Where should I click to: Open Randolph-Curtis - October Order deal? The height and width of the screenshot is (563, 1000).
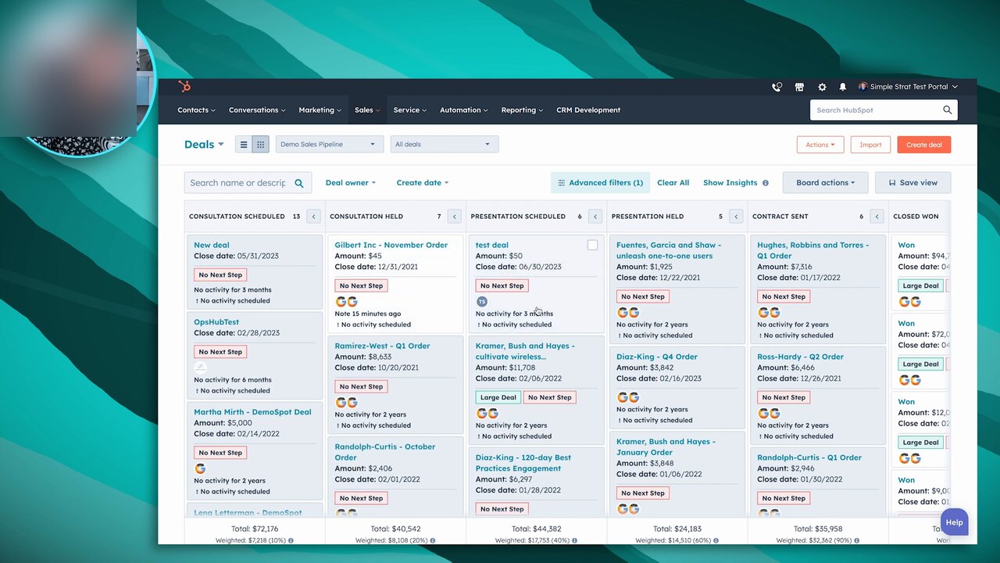385,452
